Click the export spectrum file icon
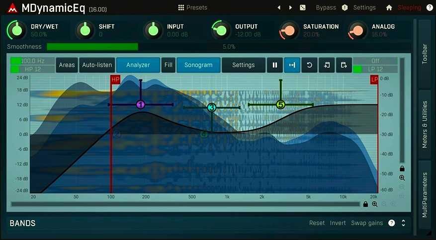Viewport: 436px width, 240px height. tap(344, 65)
